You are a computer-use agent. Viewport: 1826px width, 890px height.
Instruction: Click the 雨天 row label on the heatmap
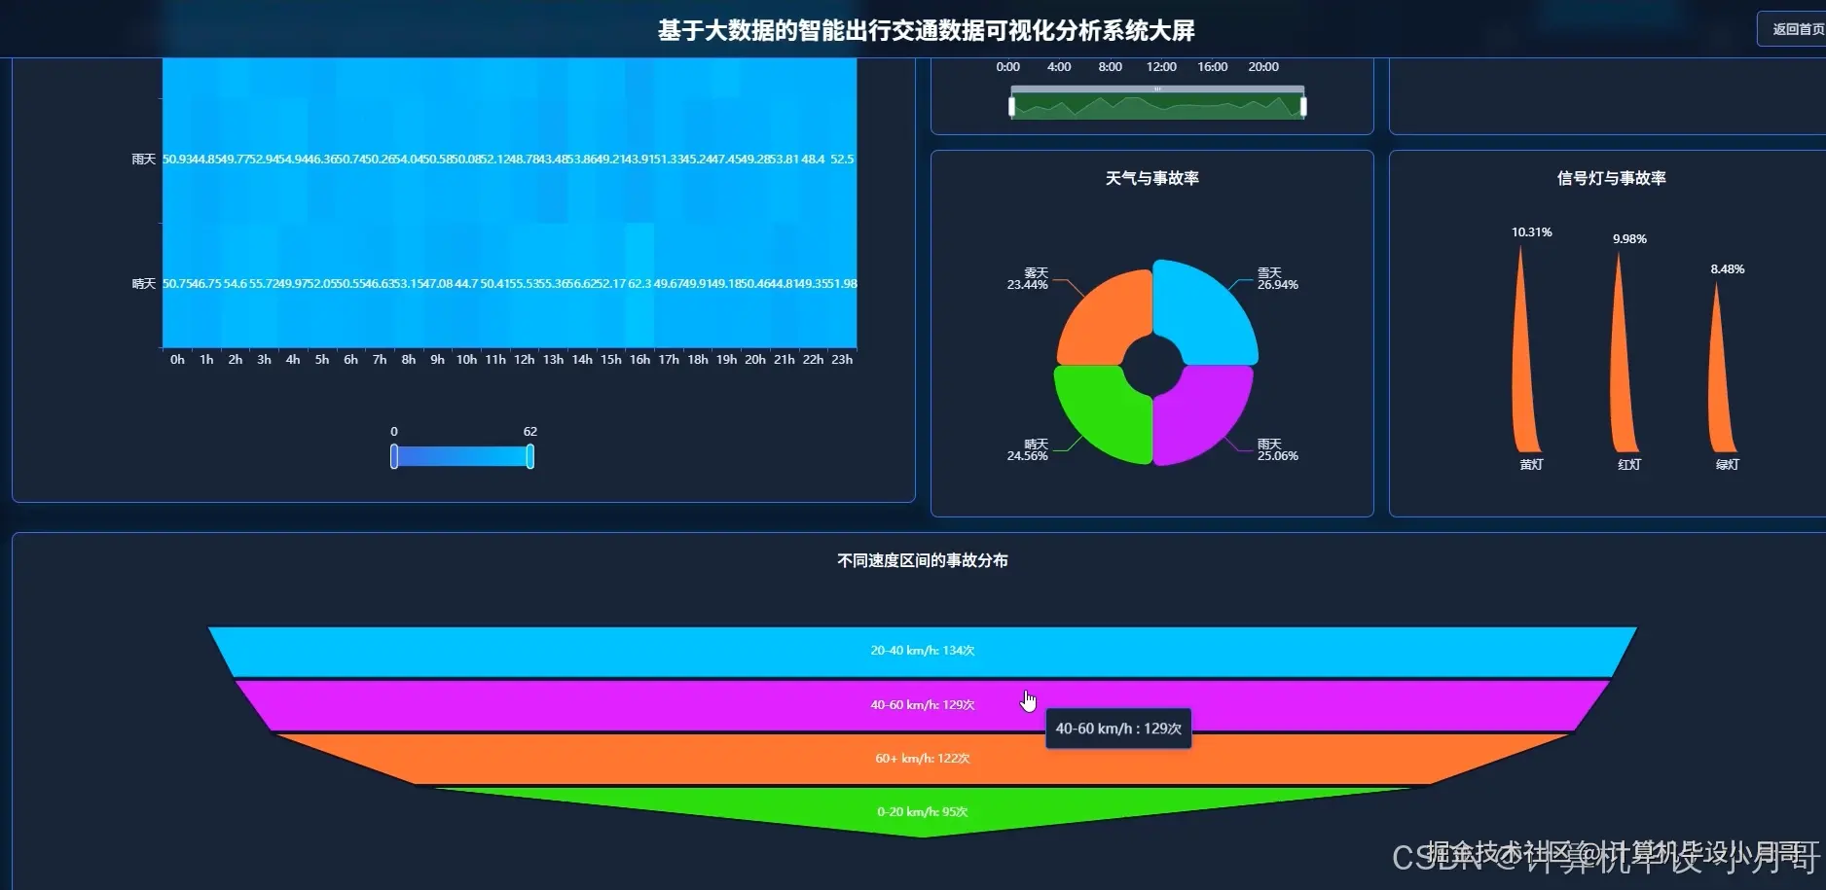tap(142, 158)
